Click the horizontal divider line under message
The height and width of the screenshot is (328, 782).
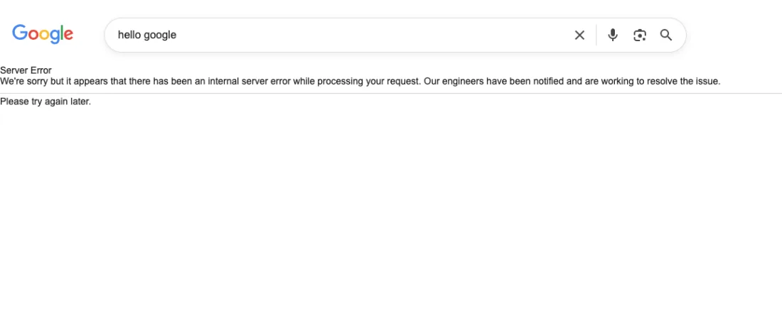pos(391,93)
